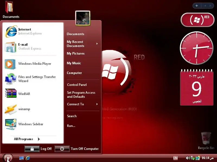217x162 pixels.
Task: Open the Documents desktop folder icon
Action: pyautogui.click(x=9, y=7)
